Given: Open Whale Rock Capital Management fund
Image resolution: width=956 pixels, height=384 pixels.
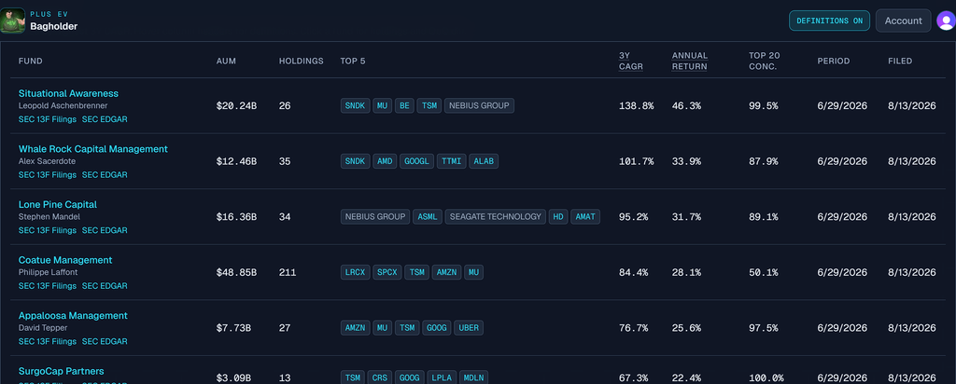Looking at the screenshot, I should coord(92,149).
